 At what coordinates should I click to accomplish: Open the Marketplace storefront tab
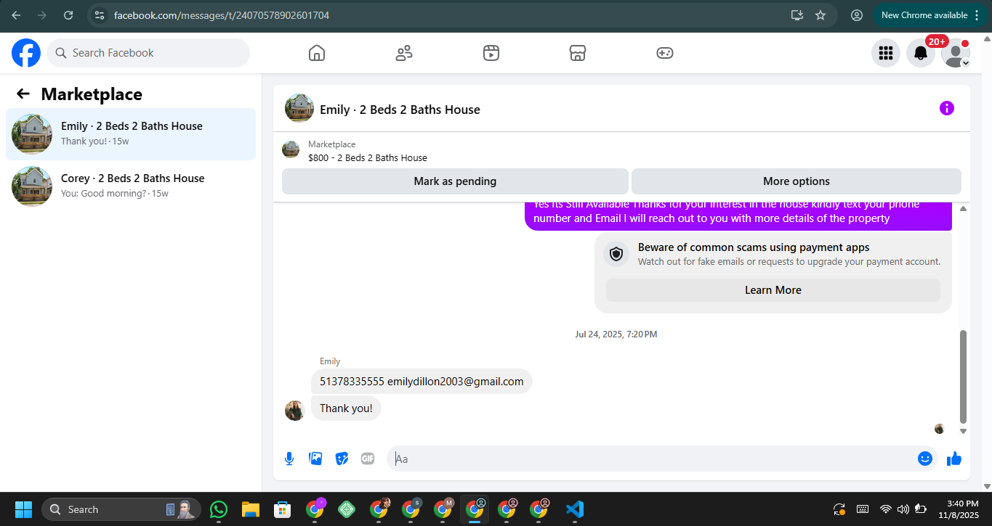[x=578, y=53]
